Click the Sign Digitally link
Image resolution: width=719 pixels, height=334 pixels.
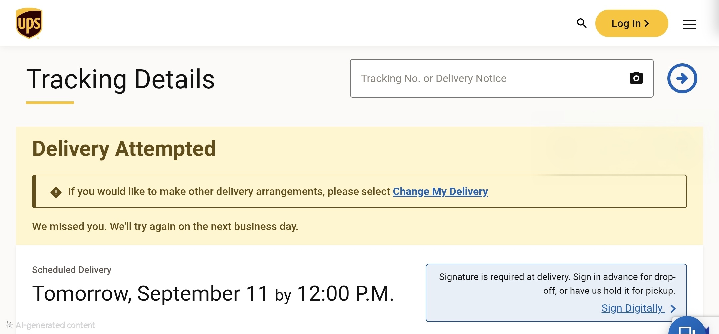point(632,308)
